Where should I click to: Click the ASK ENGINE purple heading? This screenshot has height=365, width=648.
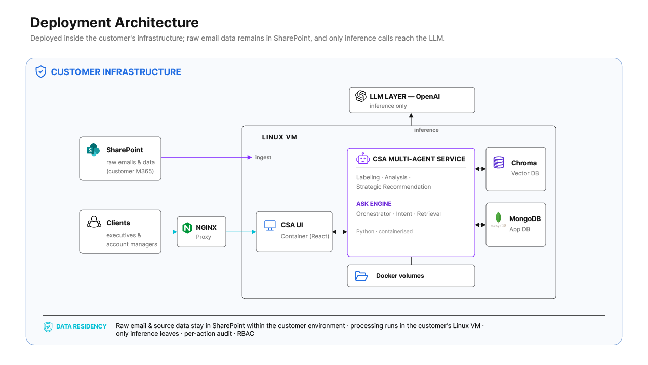[374, 204]
